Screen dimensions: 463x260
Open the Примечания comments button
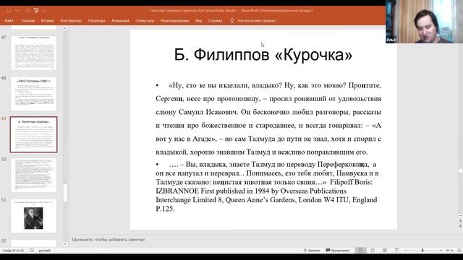(x=338, y=251)
